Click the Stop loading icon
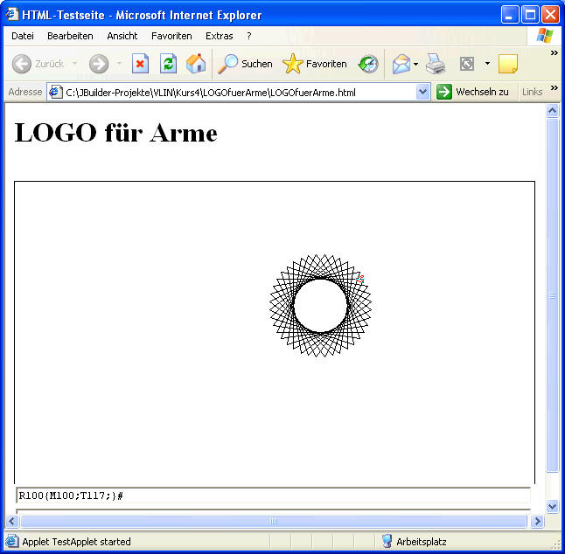565x554 pixels. 140,64
